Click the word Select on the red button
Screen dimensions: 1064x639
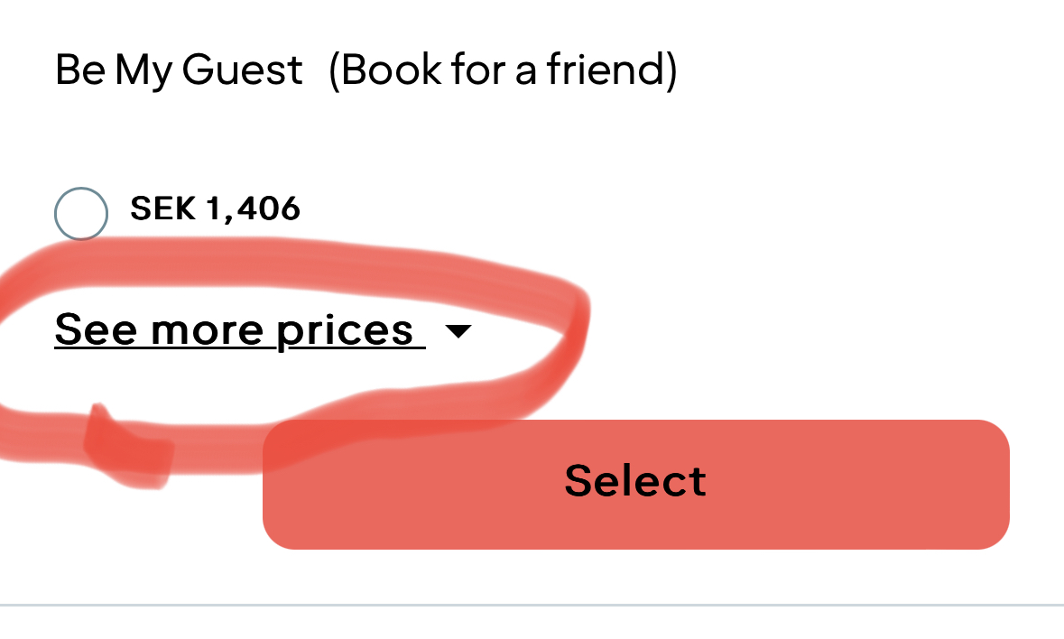[x=635, y=481]
